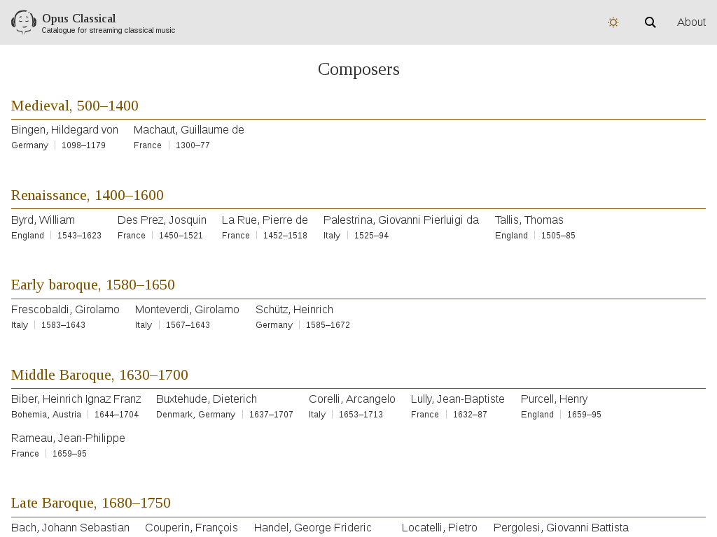Open composer Bach, Johann Sebastian

71,527
